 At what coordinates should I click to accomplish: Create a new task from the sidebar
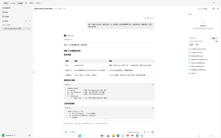coord(6,8)
